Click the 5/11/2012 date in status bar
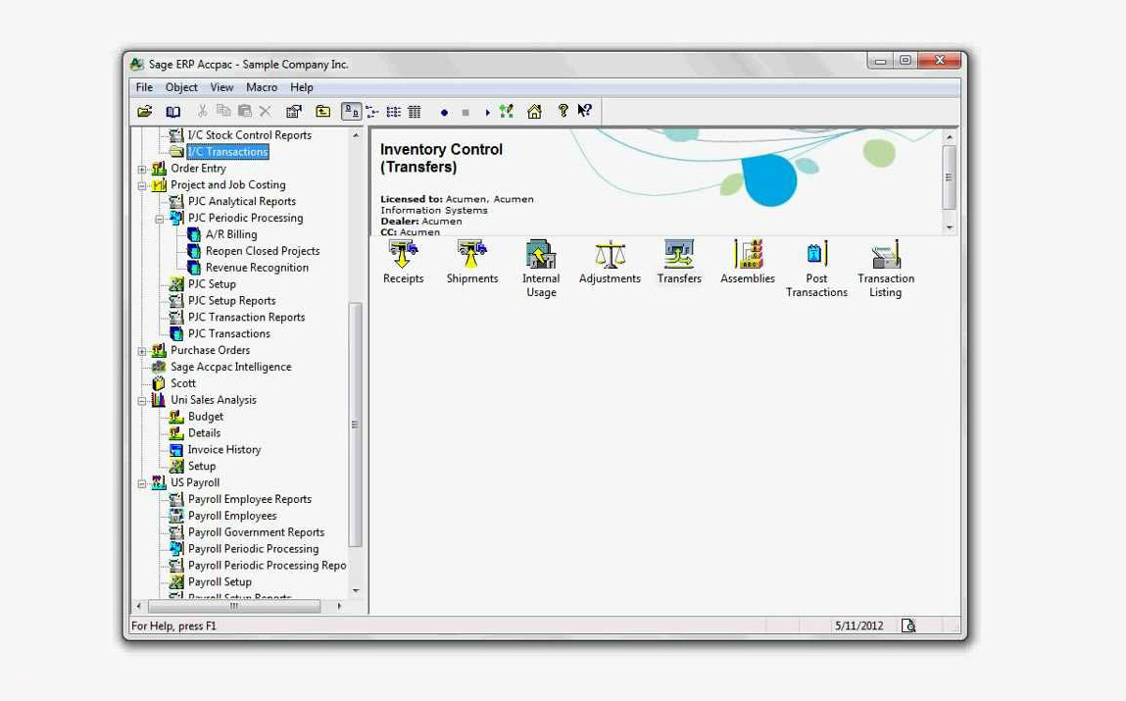Image resolution: width=1126 pixels, height=701 pixels. click(858, 626)
